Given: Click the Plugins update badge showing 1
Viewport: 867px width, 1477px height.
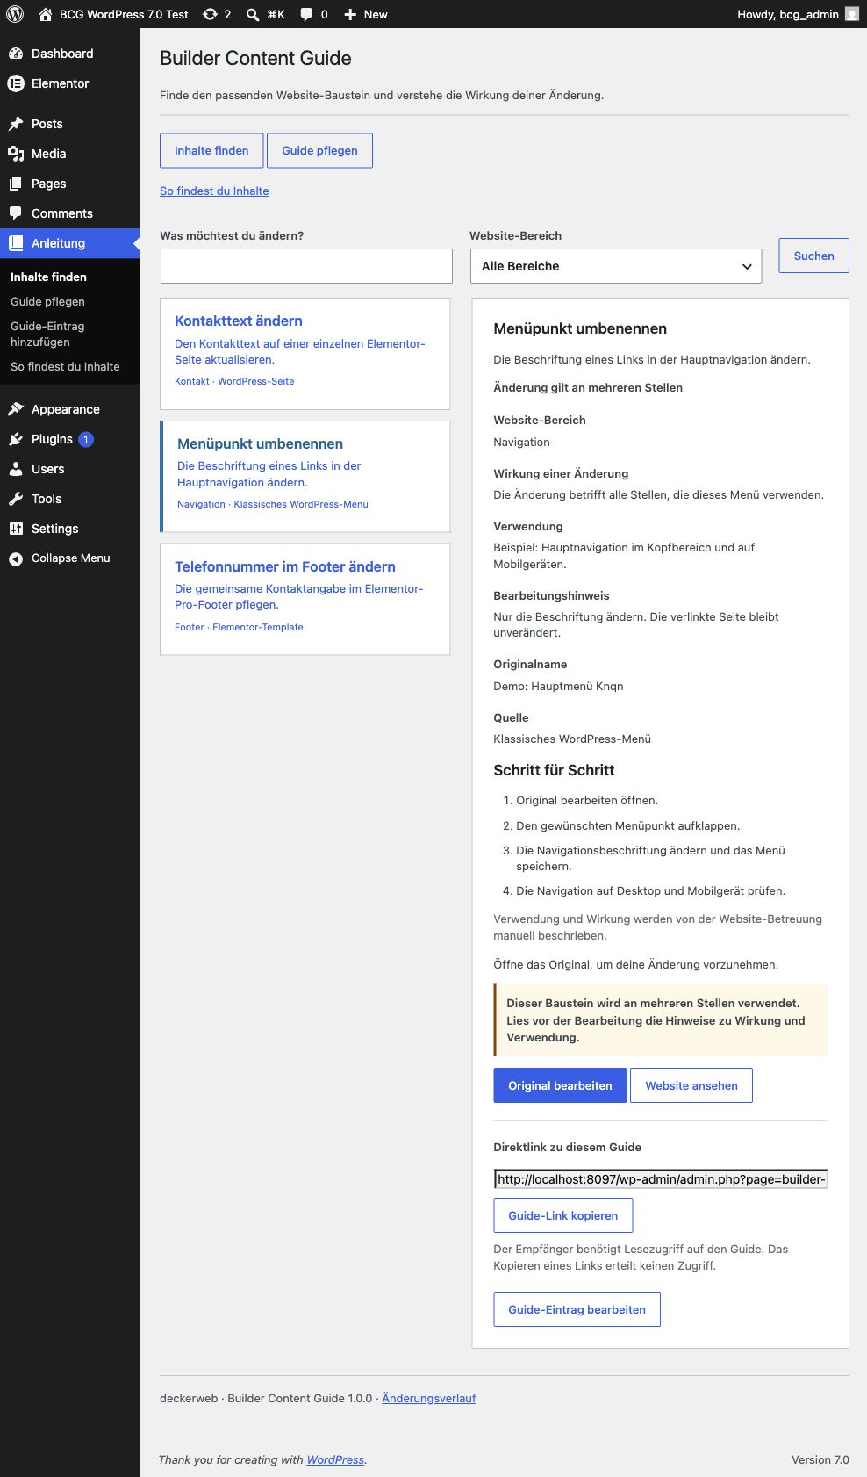Looking at the screenshot, I should click(86, 439).
